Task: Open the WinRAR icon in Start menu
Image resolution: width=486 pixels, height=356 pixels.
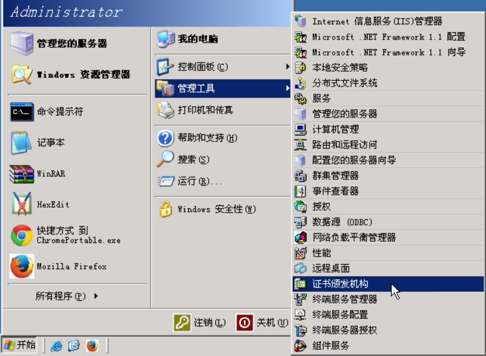Action: [22, 174]
